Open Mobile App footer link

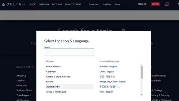point(22,100)
